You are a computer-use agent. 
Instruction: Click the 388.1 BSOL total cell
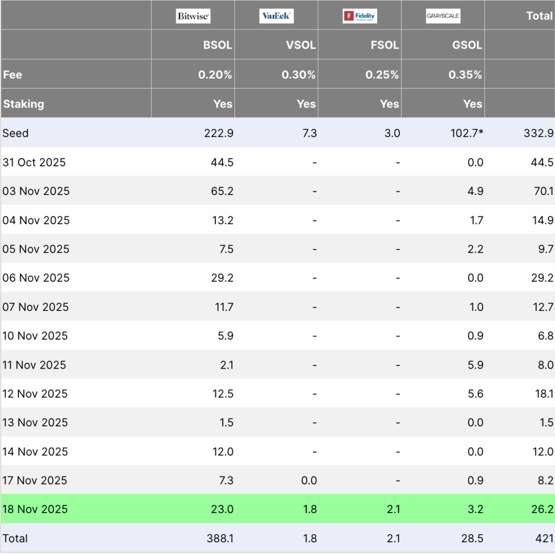pos(219,538)
